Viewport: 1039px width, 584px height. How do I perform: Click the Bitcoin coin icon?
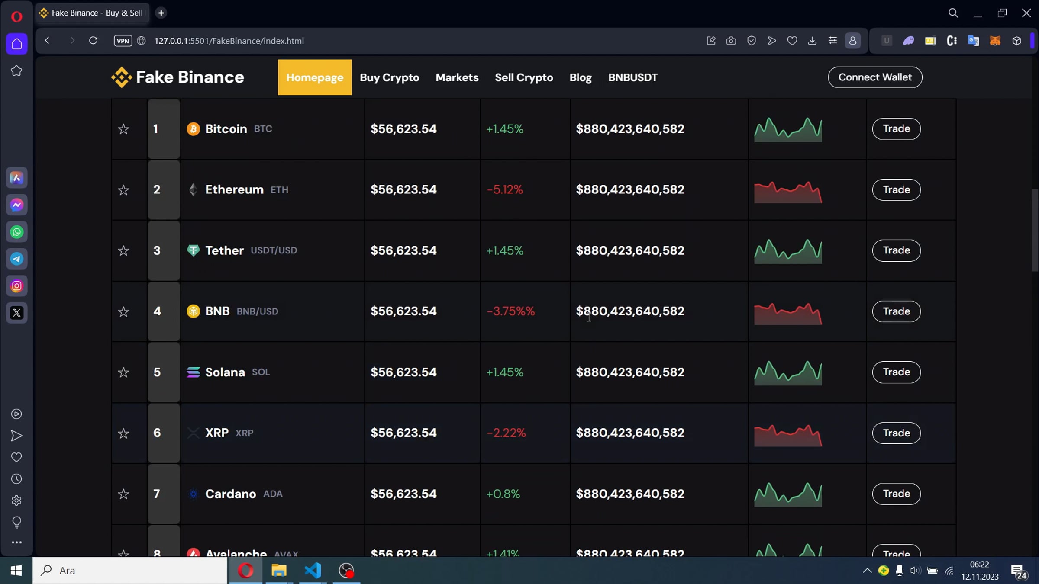pos(193,129)
